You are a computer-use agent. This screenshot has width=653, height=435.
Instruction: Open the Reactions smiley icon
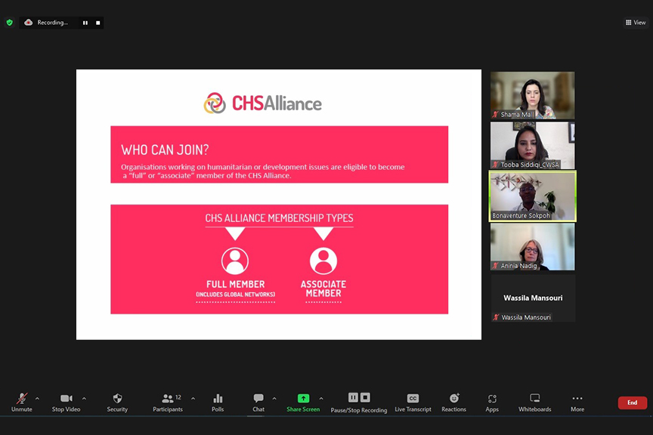click(x=454, y=398)
